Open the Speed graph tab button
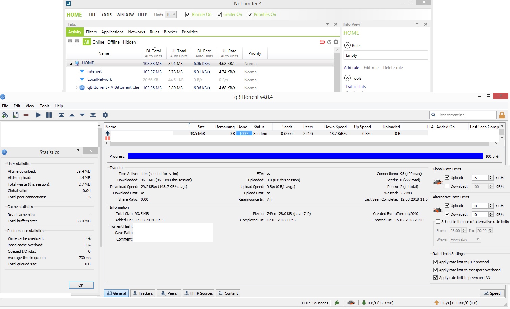The height and width of the screenshot is (309, 510). 492,293
